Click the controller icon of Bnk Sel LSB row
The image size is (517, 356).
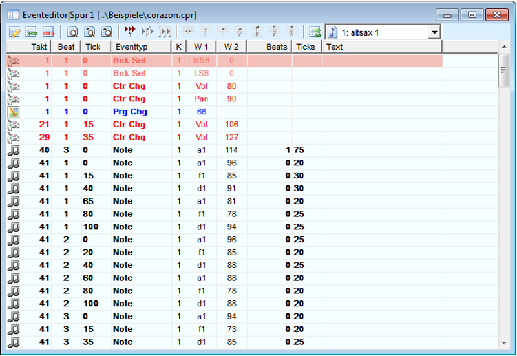[14, 74]
